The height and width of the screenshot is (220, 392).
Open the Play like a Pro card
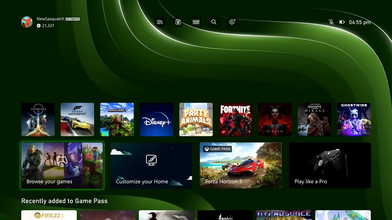pyautogui.click(x=330, y=165)
